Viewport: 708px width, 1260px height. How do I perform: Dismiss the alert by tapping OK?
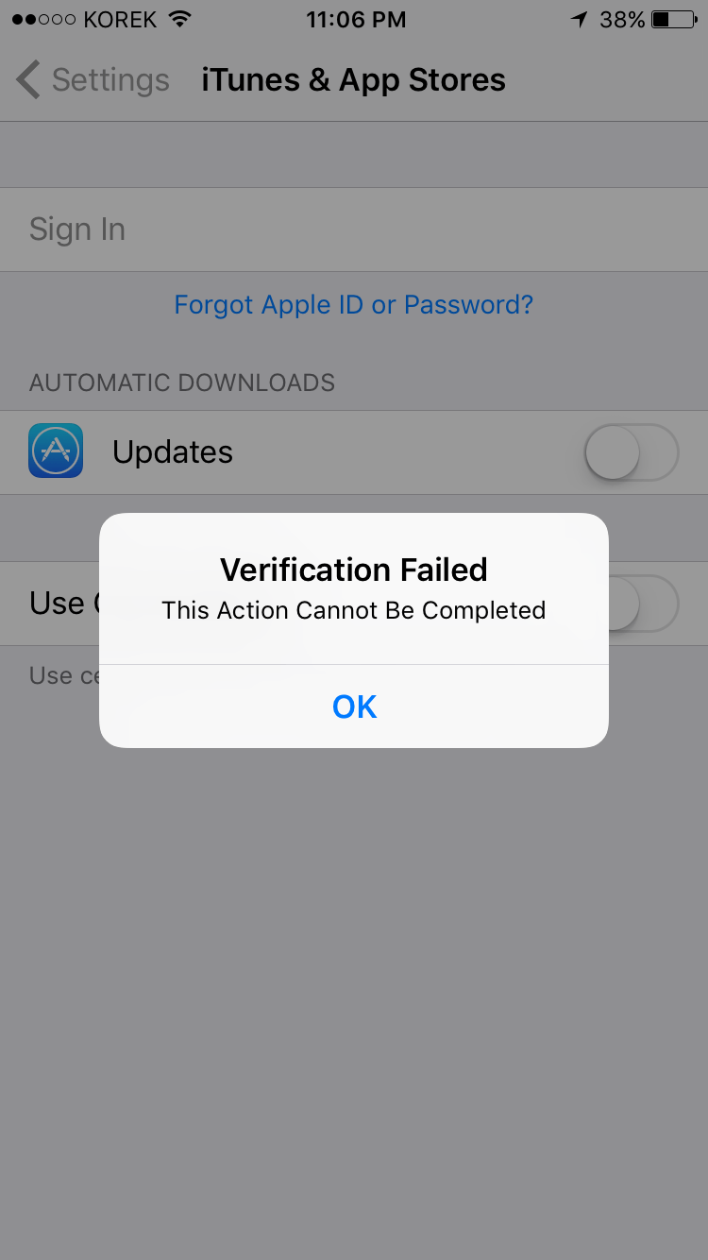[354, 706]
